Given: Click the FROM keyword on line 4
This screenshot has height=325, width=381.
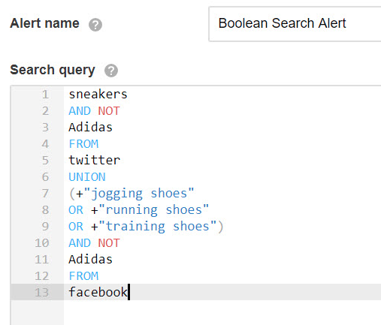Looking at the screenshot, I should [83, 144].
